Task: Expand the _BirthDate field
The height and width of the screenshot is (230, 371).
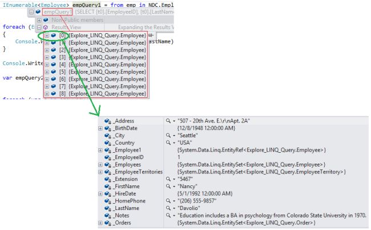Action: pyautogui.click(x=100, y=128)
